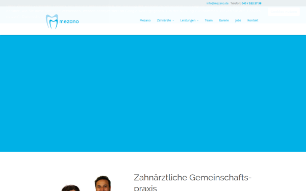Viewport: 306px width, 191px height.
Task: Click the faded cookie banner accept button
Action: (x=284, y=12)
